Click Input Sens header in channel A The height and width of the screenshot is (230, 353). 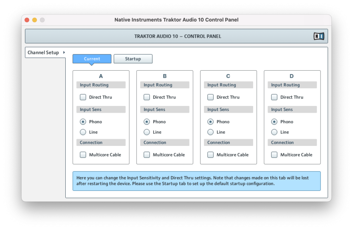(101, 110)
